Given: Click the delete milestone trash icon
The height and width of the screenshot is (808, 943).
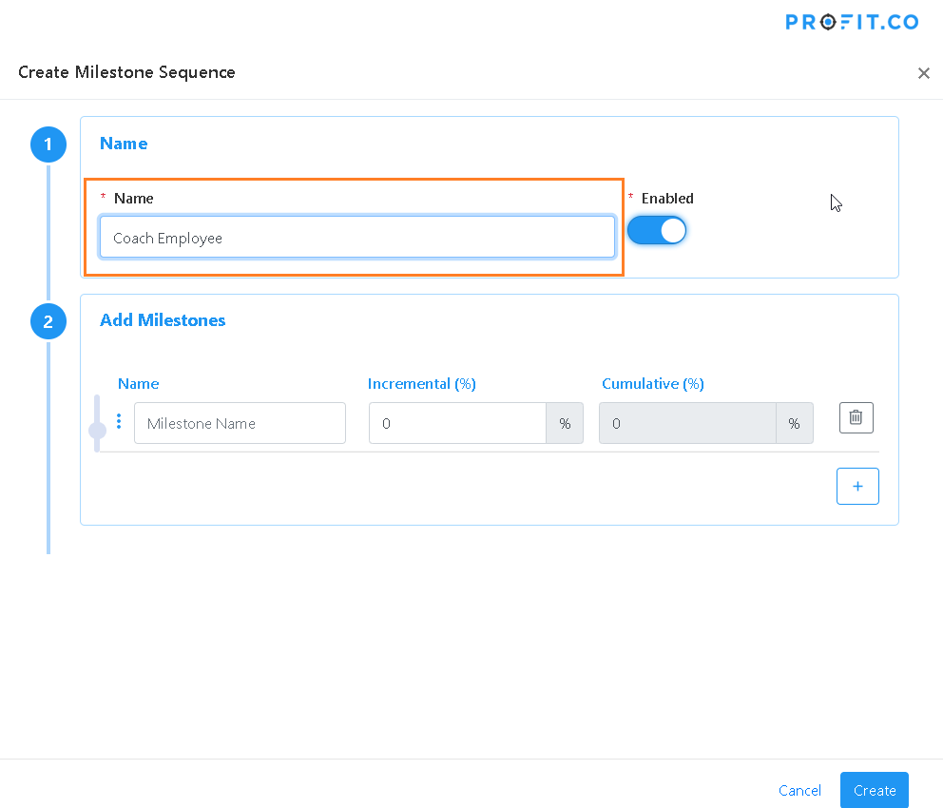Looking at the screenshot, I should pos(856,417).
